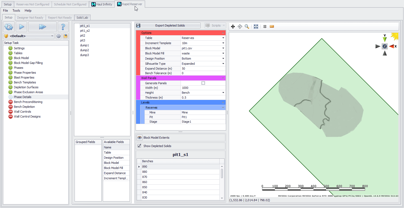Click the double-arrow fast forward button

pyautogui.click(x=42, y=27)
